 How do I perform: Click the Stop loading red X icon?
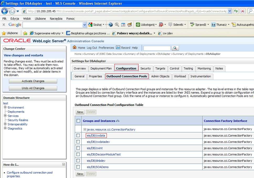[243, 11]
